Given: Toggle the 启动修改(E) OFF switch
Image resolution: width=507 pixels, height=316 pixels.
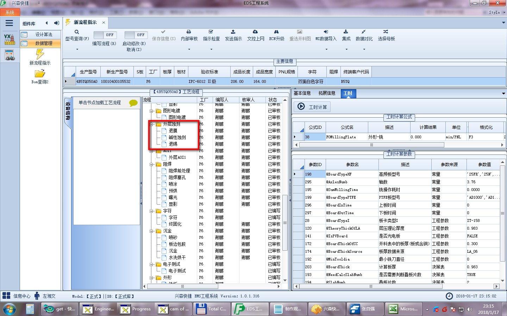Looking at the screenshot, I should [x=136, y=35].
